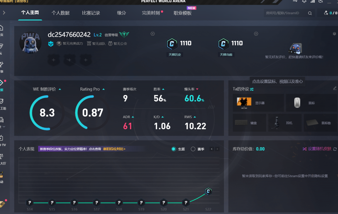
Task: Click the 新旧段位对比 link
Action: pyautogui.click(x=114, y=149)
